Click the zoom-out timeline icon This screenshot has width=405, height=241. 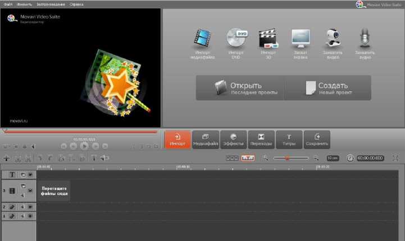(x=316, y=158)
